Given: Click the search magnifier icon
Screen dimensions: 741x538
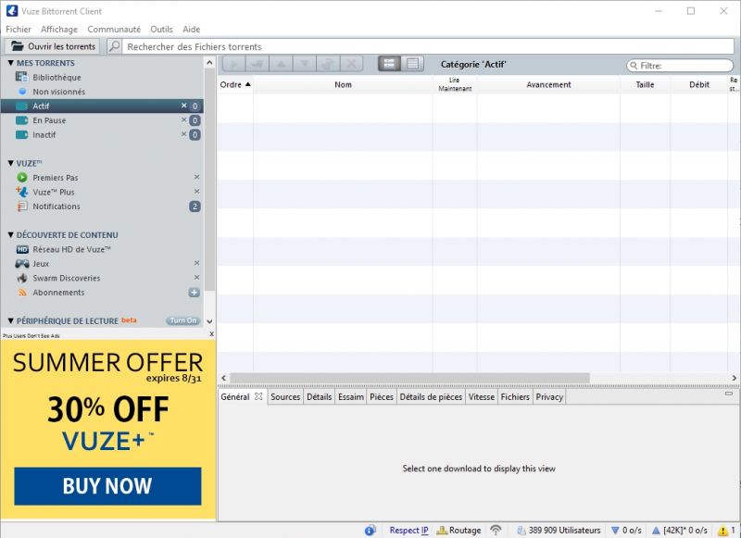Looking at the screenshot, I should 114,46.
